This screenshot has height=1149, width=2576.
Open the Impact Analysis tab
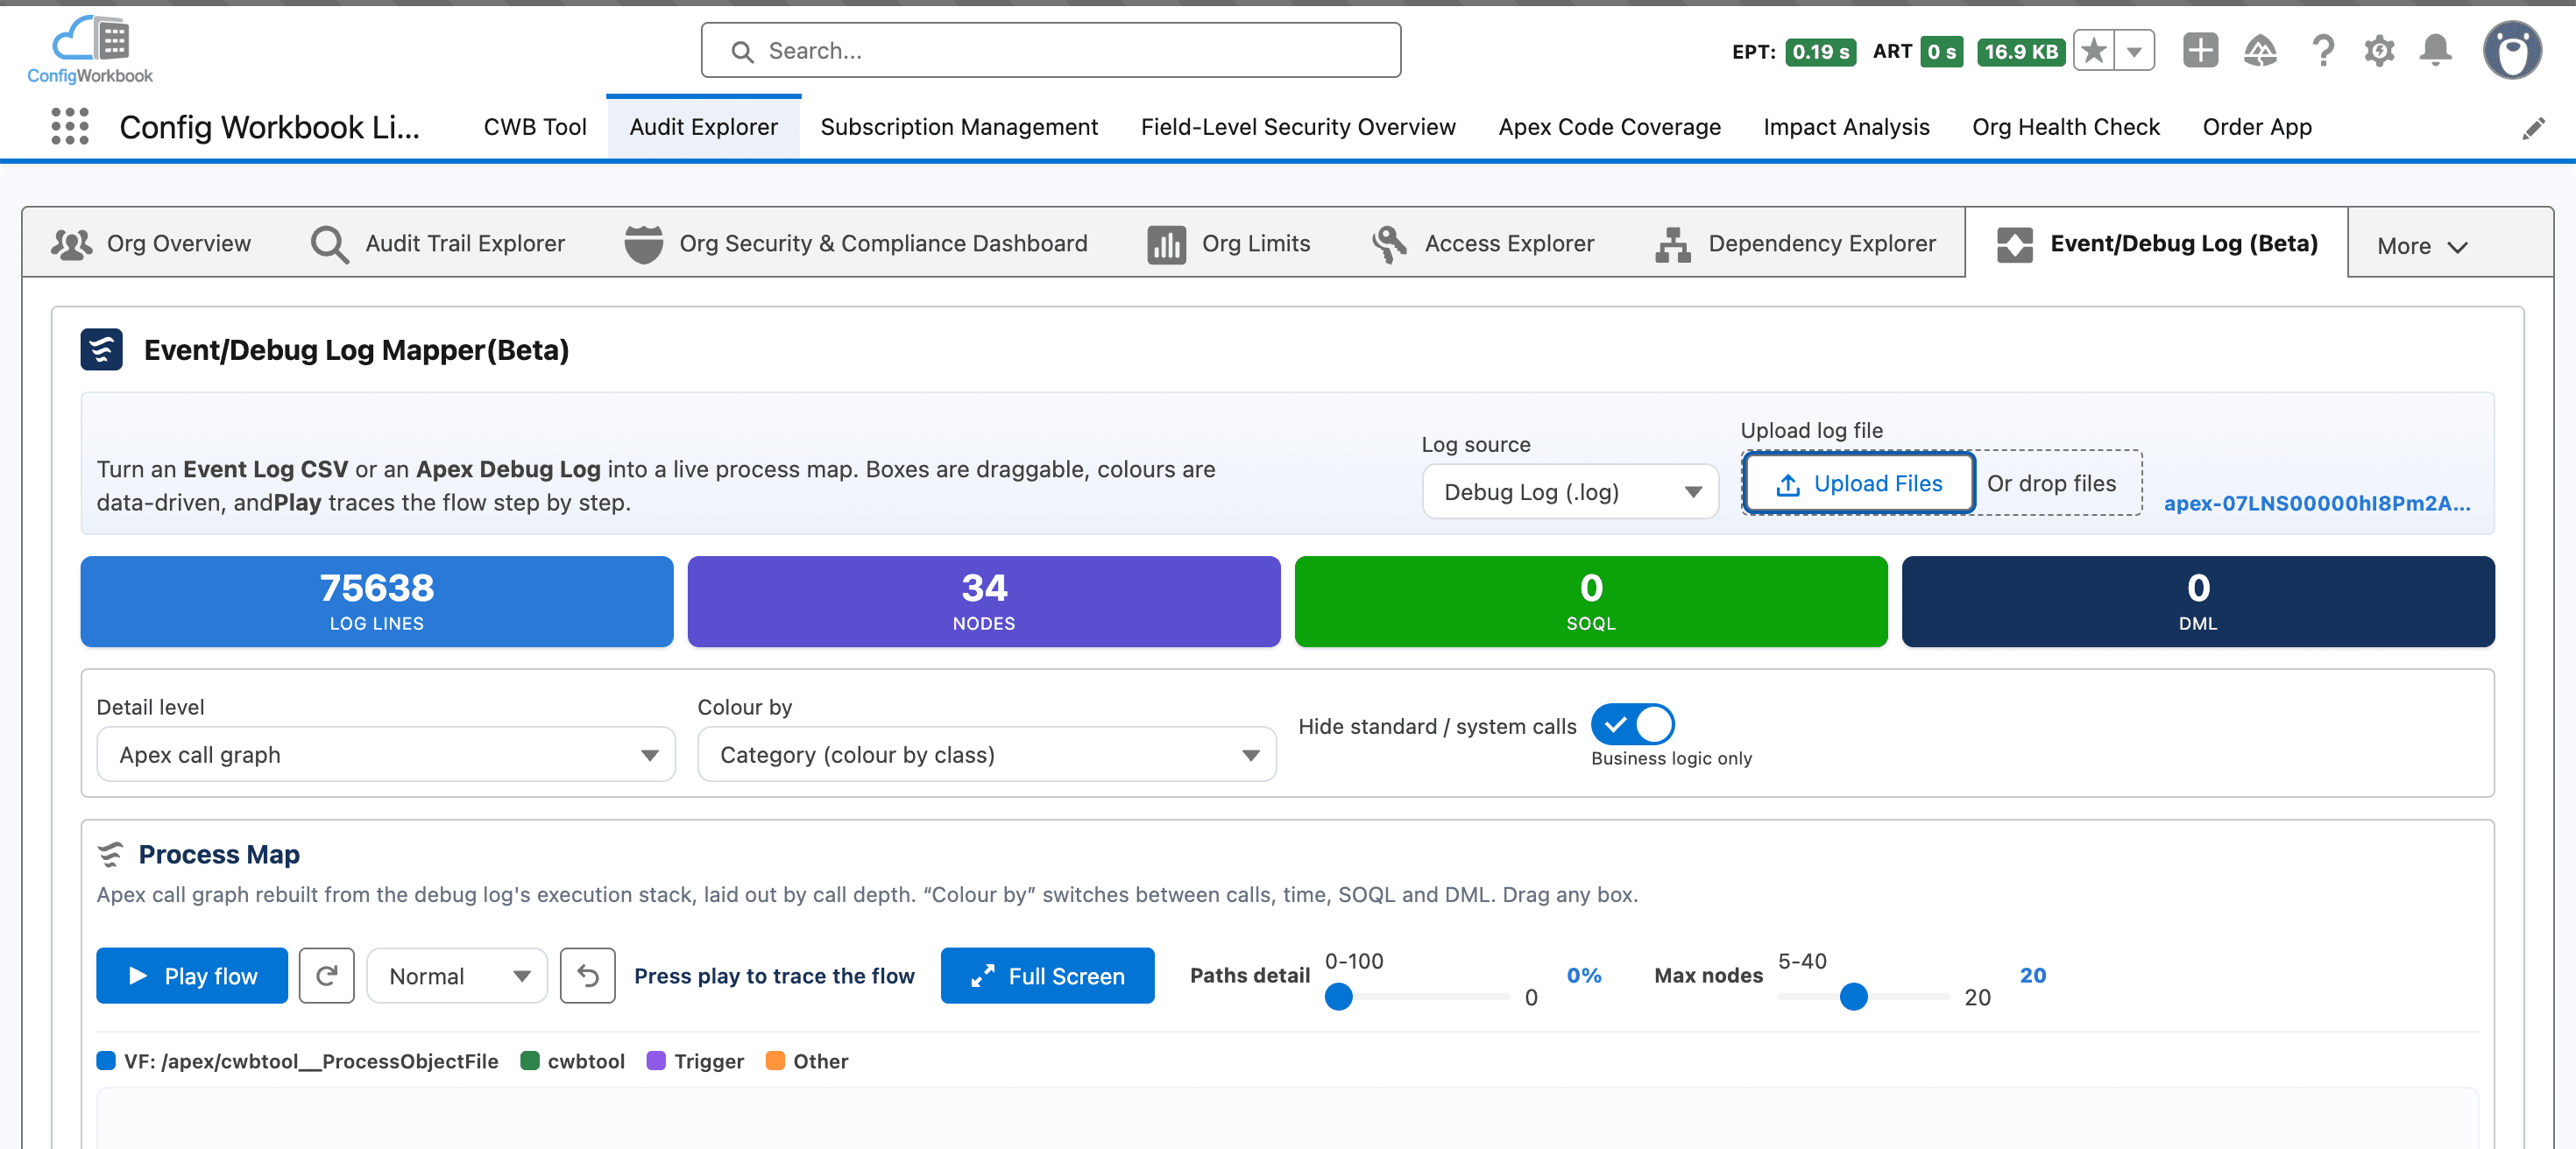click(1846, 127)
